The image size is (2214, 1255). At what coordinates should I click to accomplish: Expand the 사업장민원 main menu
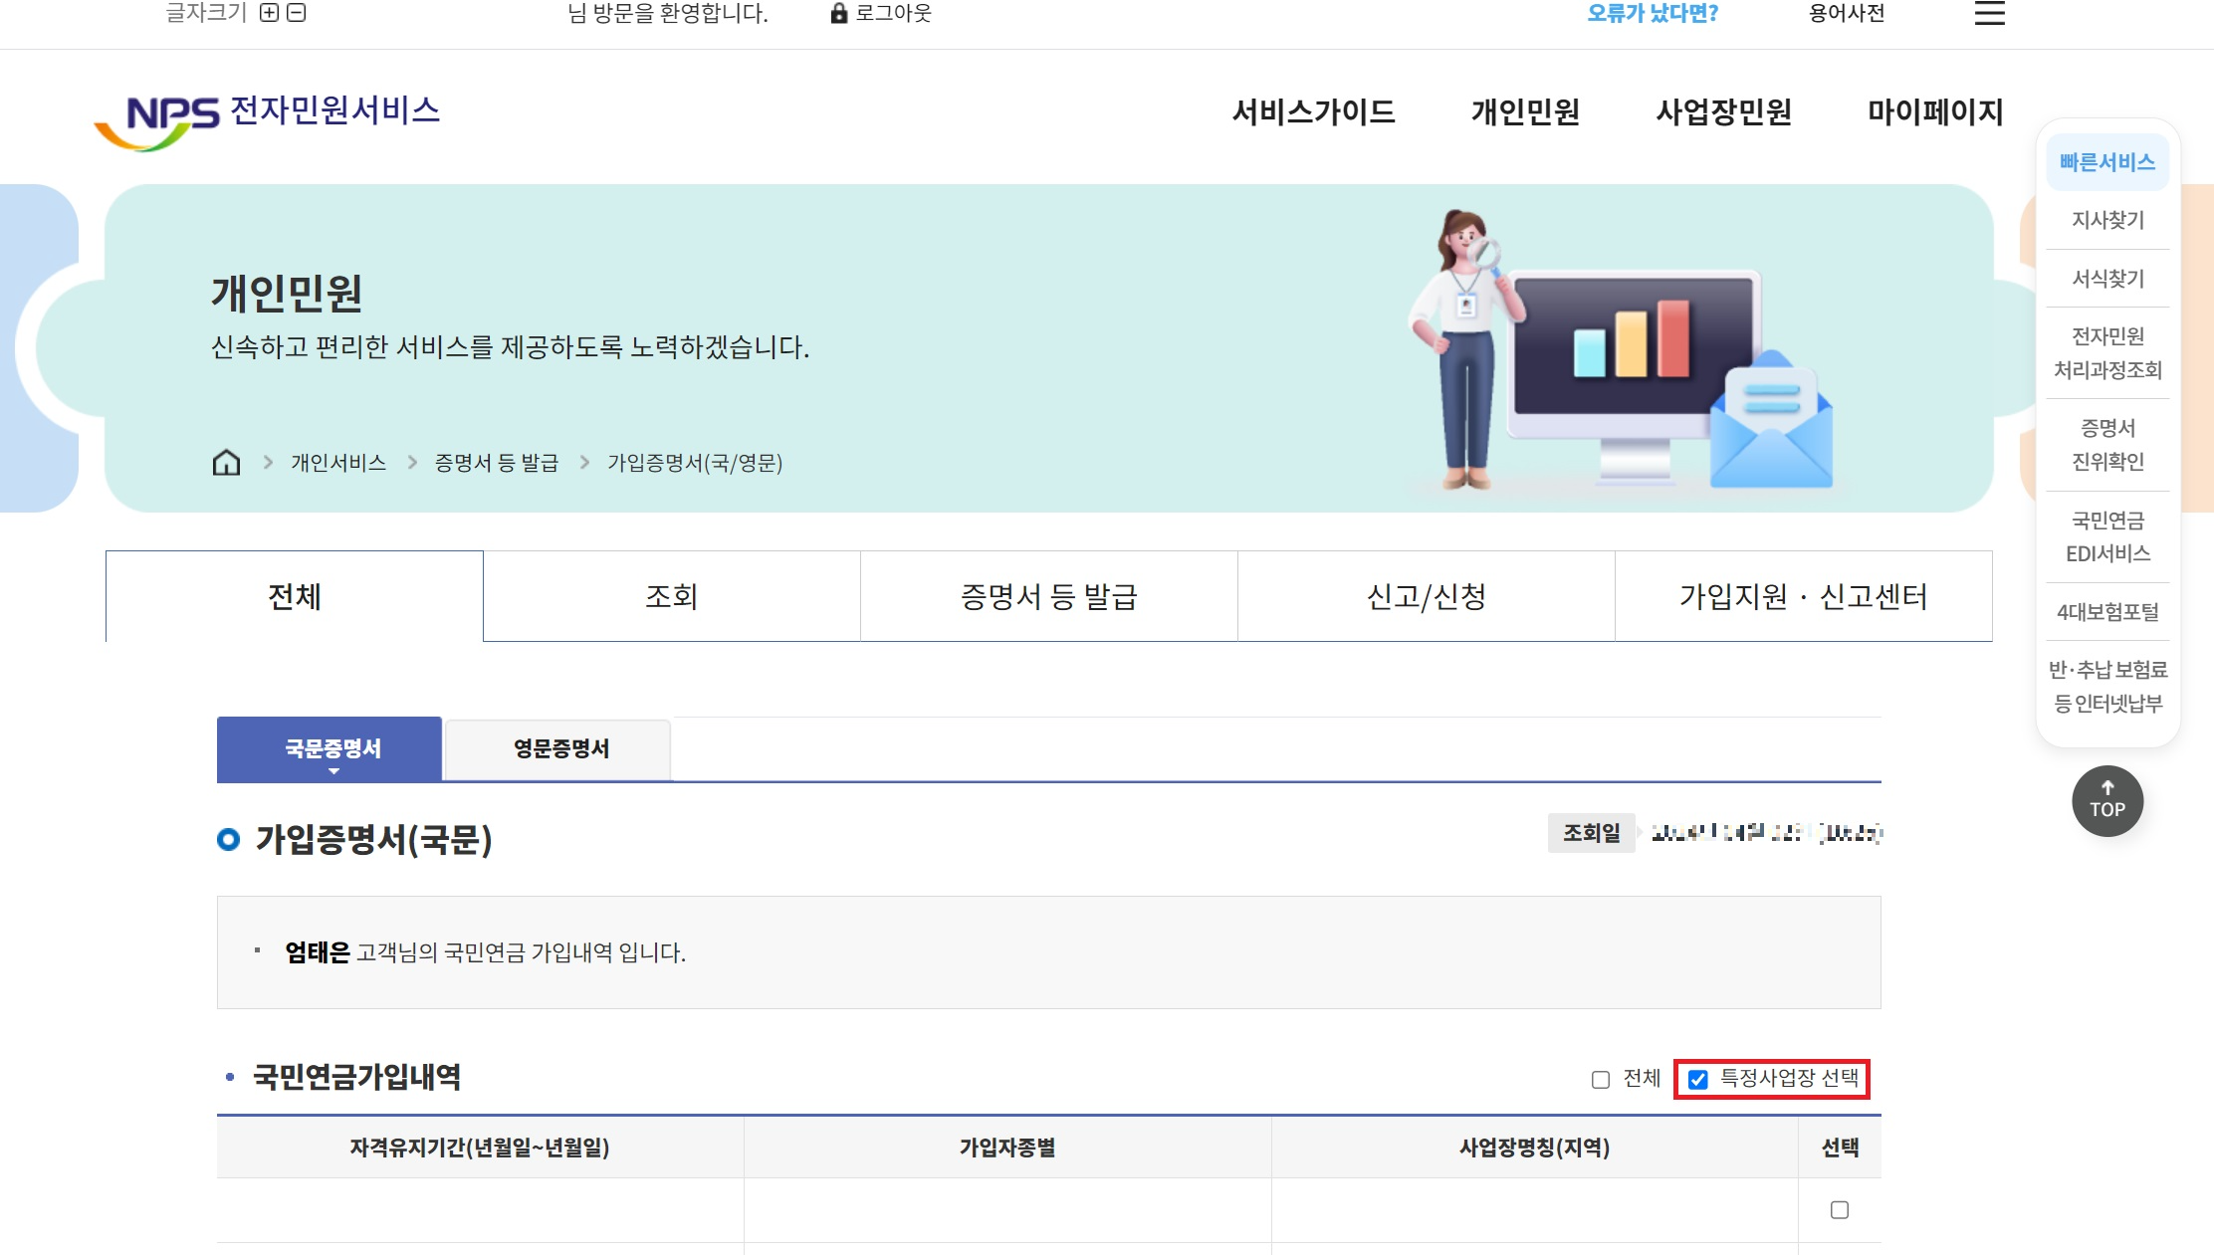pyautogui.click(x=1723, y=112)
